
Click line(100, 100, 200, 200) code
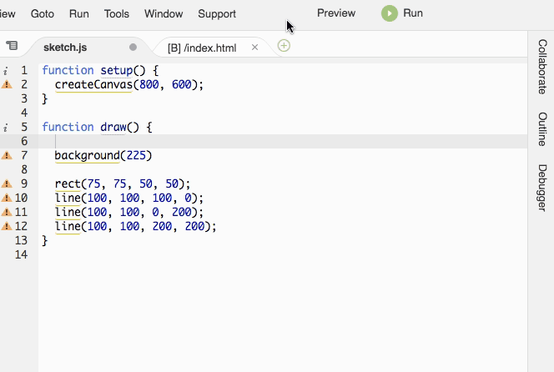click(136, 226)
